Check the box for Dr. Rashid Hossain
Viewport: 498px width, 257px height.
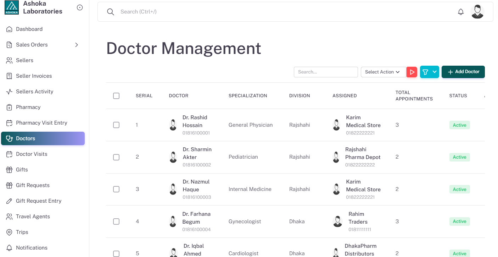116,125
